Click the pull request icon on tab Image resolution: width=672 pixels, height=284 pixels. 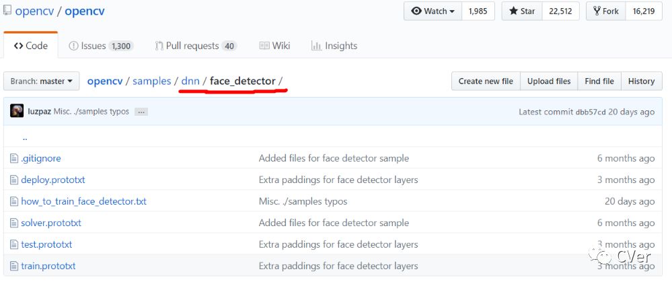tap(159, 46)
